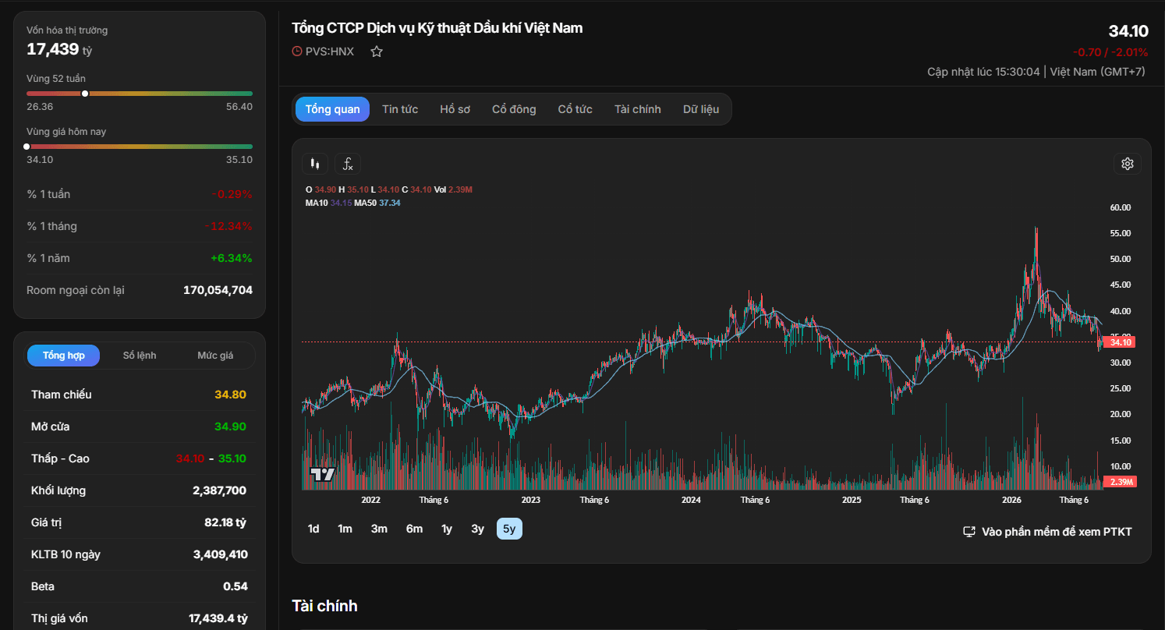1165x630 pixels.
Task: Set chart range to 1d
Action: (x=313, y=529)
